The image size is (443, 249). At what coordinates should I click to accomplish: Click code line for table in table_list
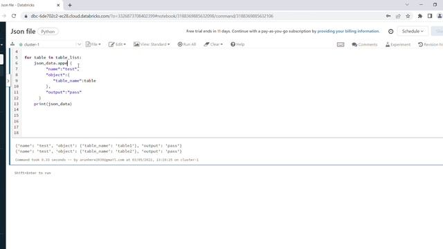[x=53, y=57]
